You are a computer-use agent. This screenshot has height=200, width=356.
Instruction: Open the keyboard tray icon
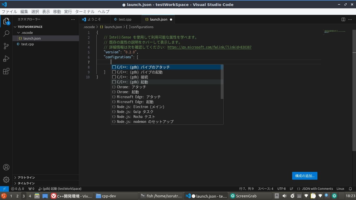pyautogui.click(x=299, y=196)
